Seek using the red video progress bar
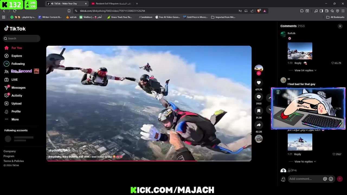Image resolution: width=347 pixels, height=195 pixels. tap(149, 161)
